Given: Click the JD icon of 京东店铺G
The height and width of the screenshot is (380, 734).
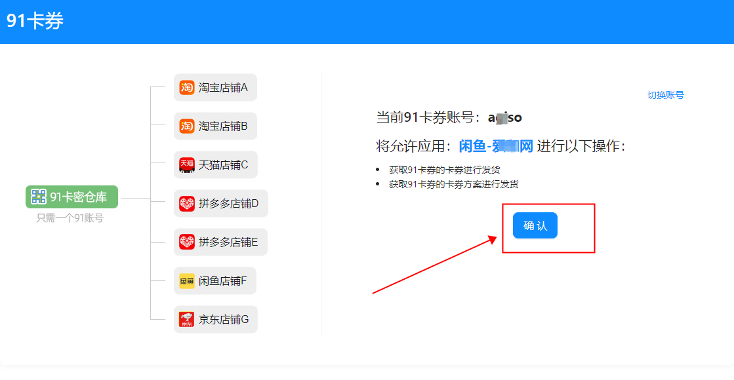Looking at the screenshot, I should 187,320.
